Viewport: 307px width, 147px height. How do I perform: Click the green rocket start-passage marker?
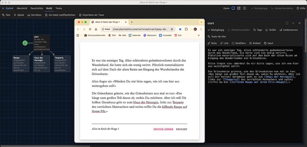(x=24, y=43)
